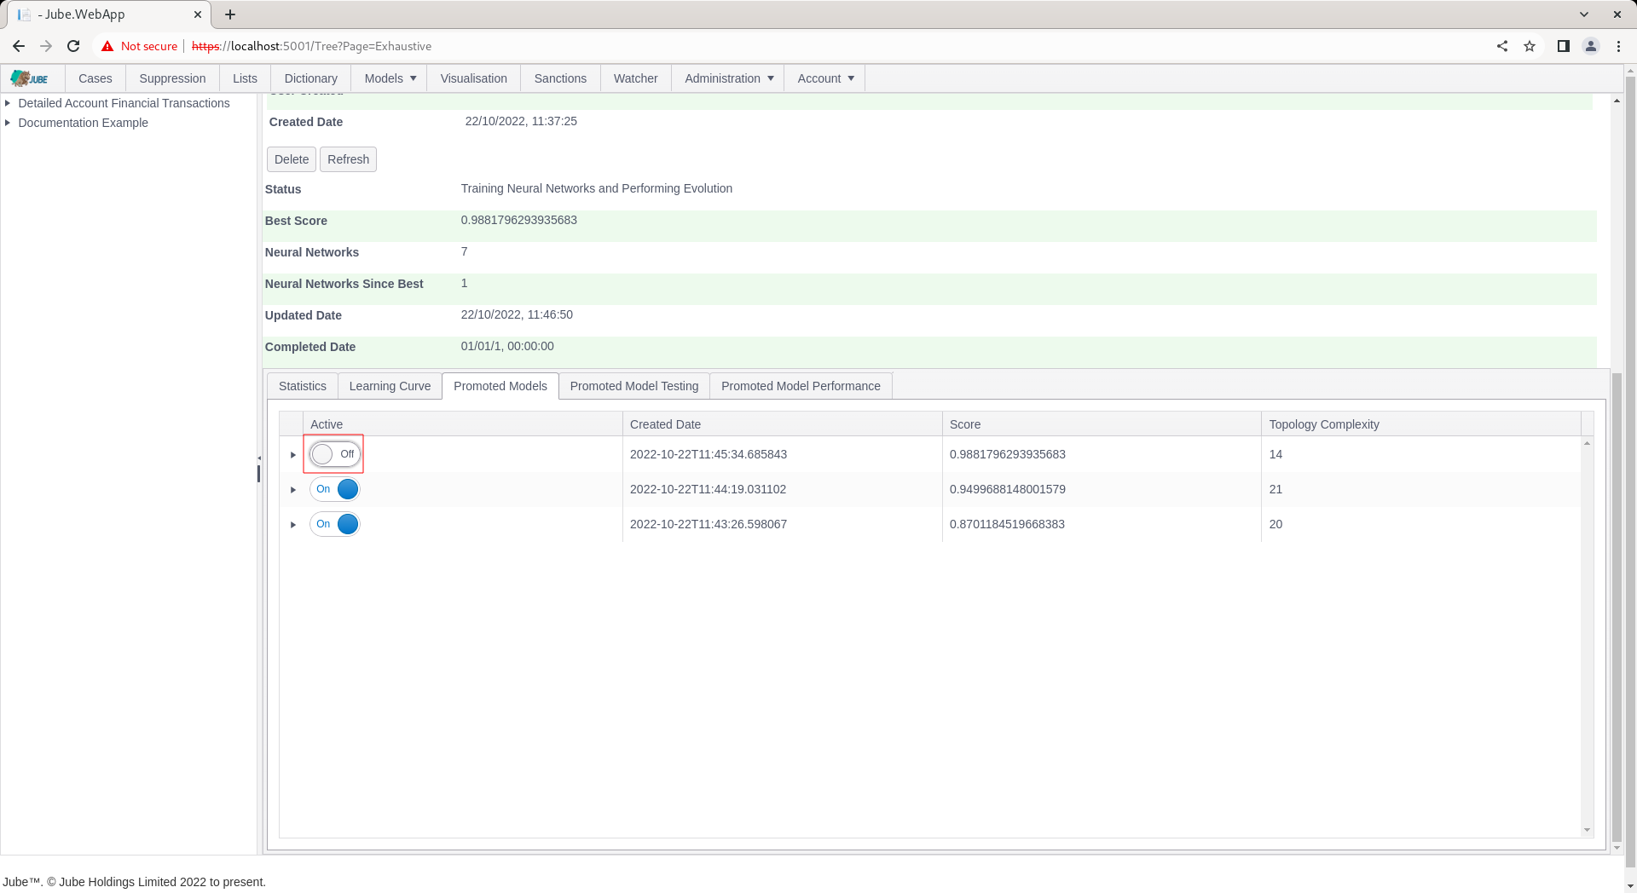Open the Sanctions menu
The image size is (1637, 893).
pyautogui.click(x=560, y=78)
